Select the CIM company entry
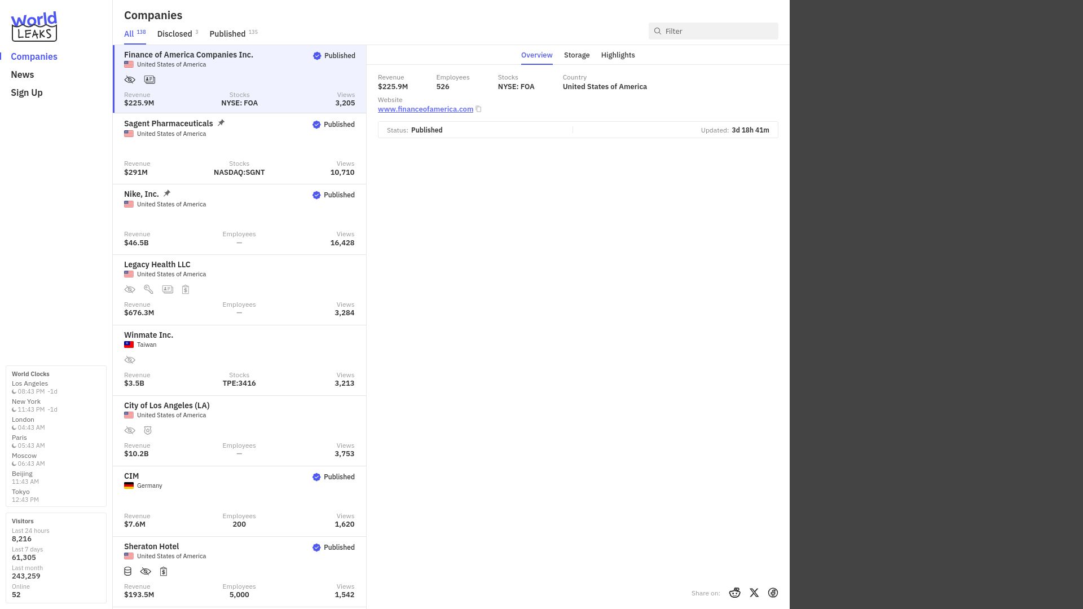Viewport: 1083px width, 609px height. (x=239, y=501)
